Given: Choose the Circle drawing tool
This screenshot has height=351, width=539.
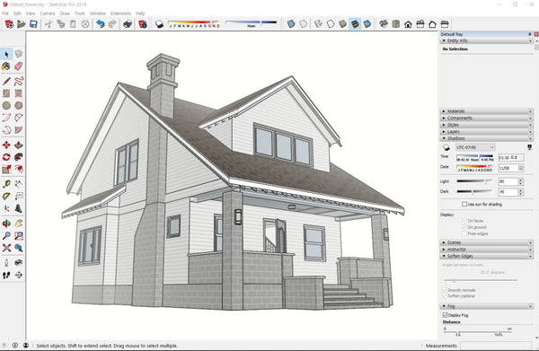Looking at the screenshot, I should (6, 105).
